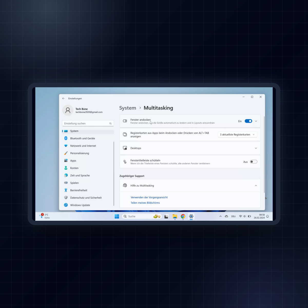Screen dimensions: 308x308
Task: Click techbone2020@gmail.com account text
Action: pos(89,112)
